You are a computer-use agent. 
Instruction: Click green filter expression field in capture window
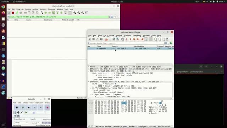[59, 17]
